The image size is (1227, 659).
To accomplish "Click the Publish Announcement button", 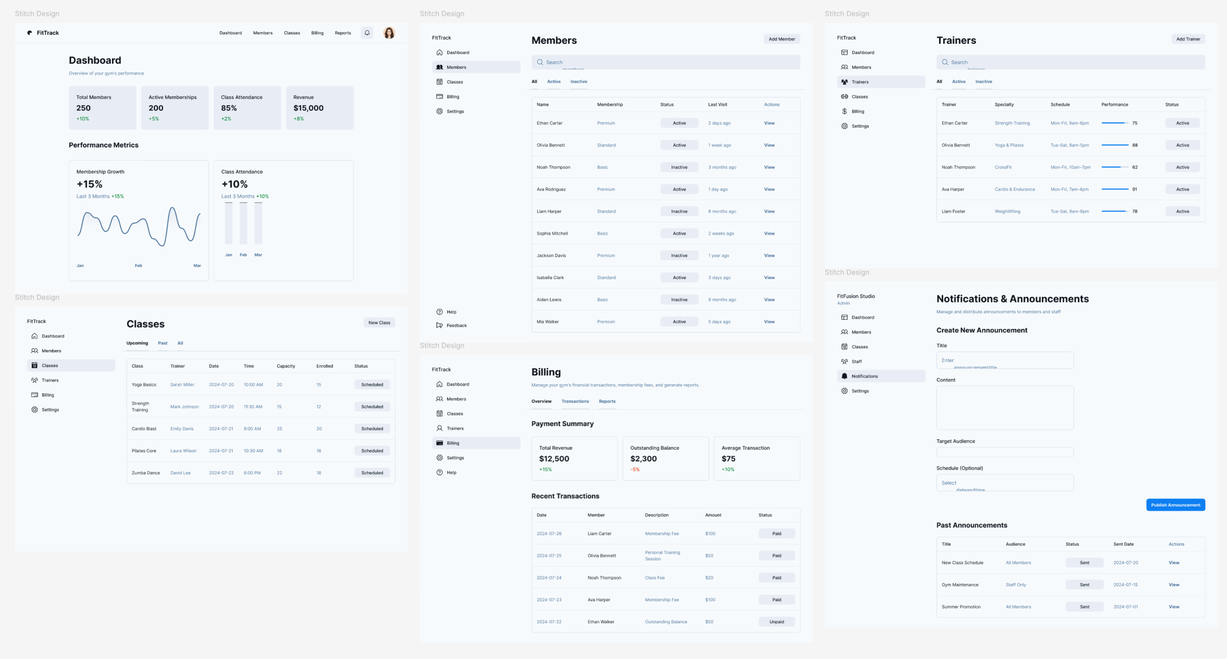I will (x=1175, y=505).
